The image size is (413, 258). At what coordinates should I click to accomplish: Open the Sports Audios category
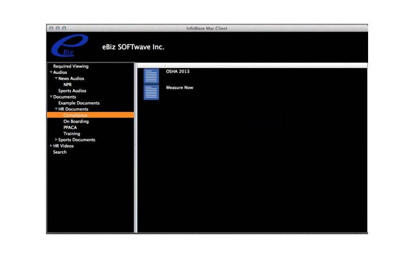click(x=72, y=91)
